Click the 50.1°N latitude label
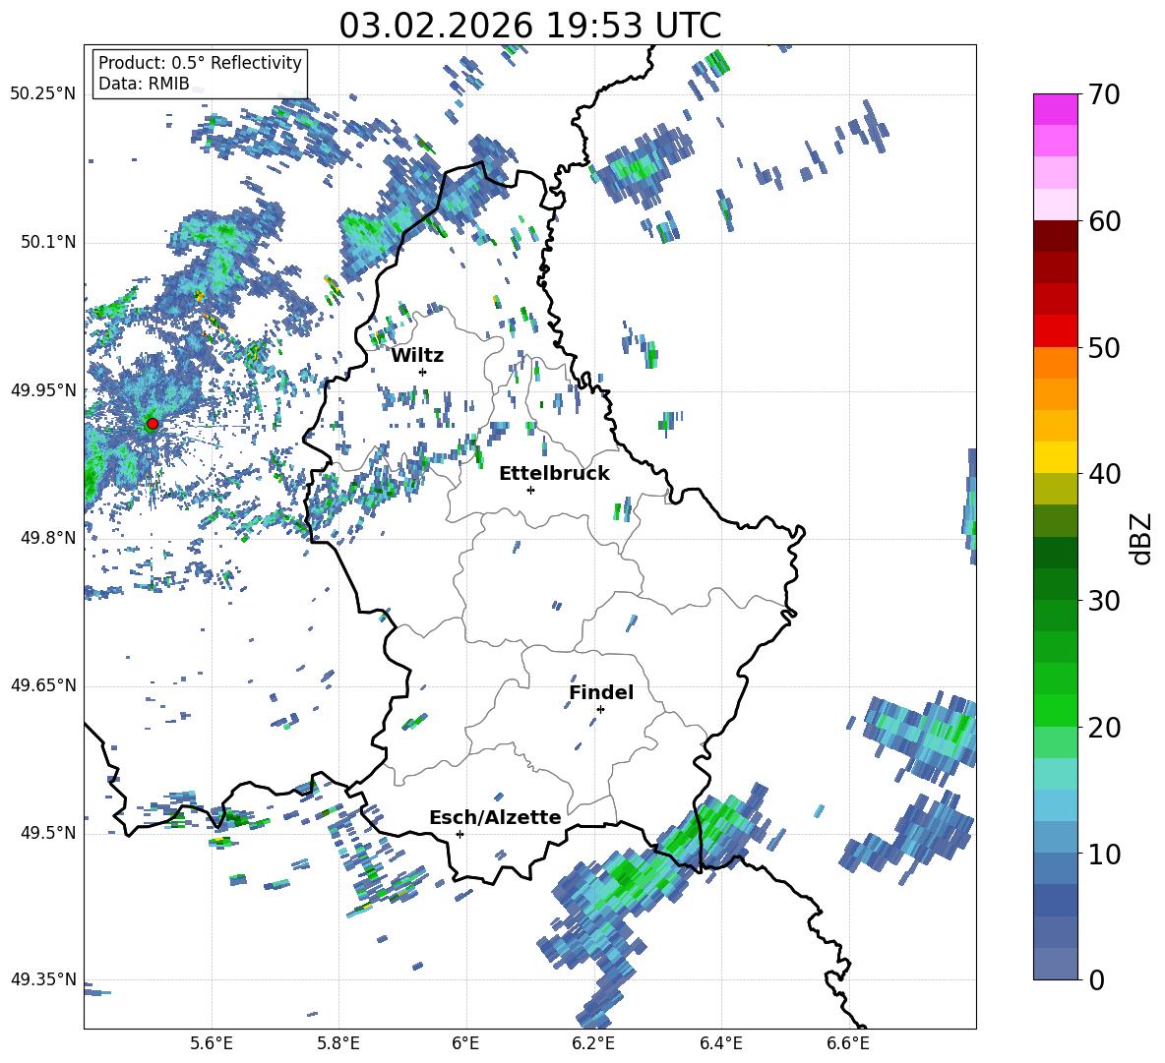 click(x=48, y=242)
